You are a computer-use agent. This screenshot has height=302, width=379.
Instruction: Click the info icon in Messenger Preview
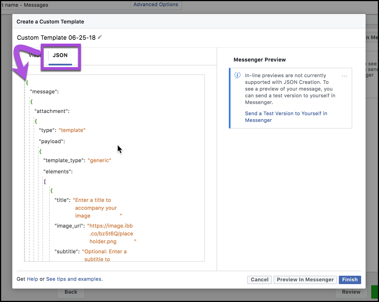coord(238,75)
